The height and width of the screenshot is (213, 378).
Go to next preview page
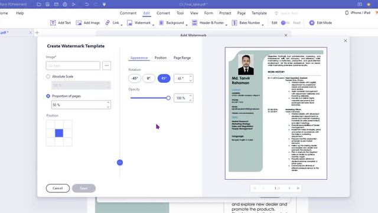289,188
